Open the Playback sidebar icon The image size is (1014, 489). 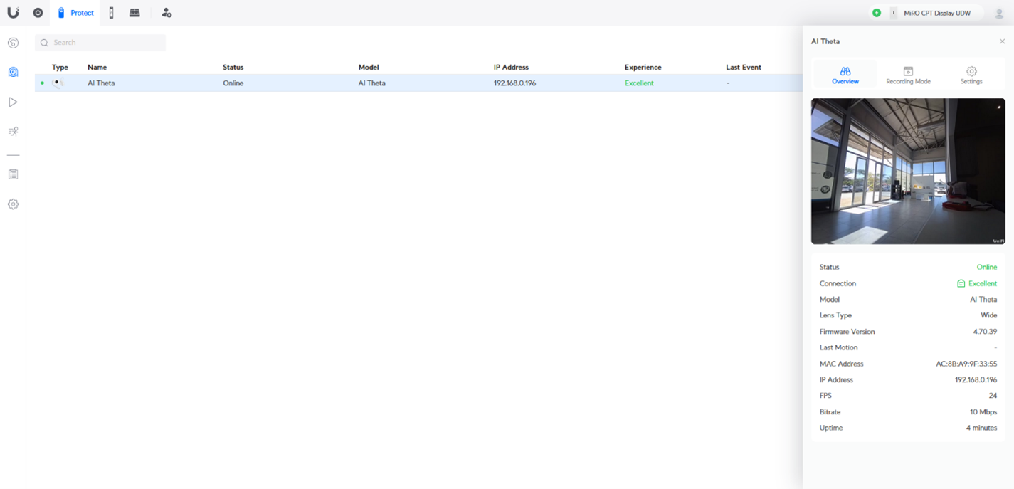(x=13, y=102)
